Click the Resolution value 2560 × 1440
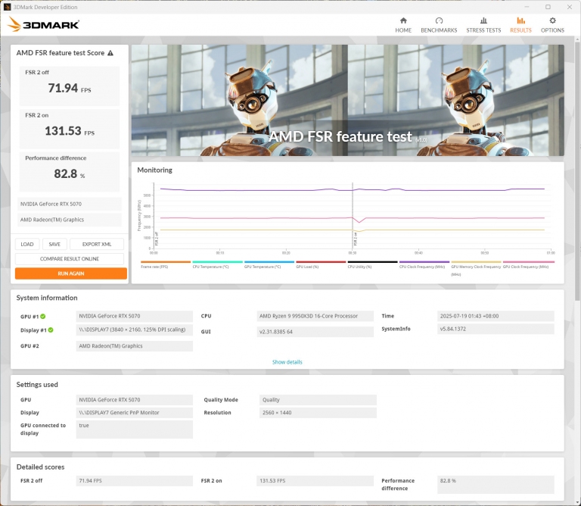Image resolution: width=581 pixels, height=506 pixels. 318,413
